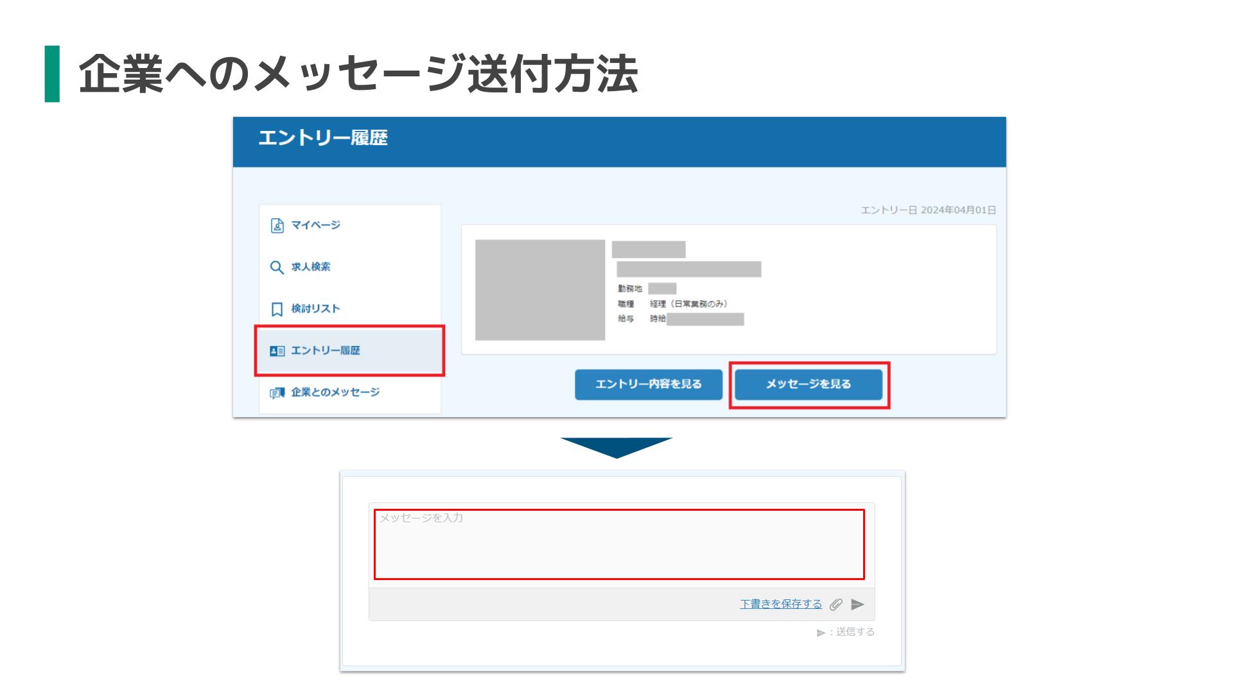The width and height of the screenshot is (1233, 693).
Task: Click the エントリー内容を見る button
Action: pyautogui.click(x=649, y=384)
